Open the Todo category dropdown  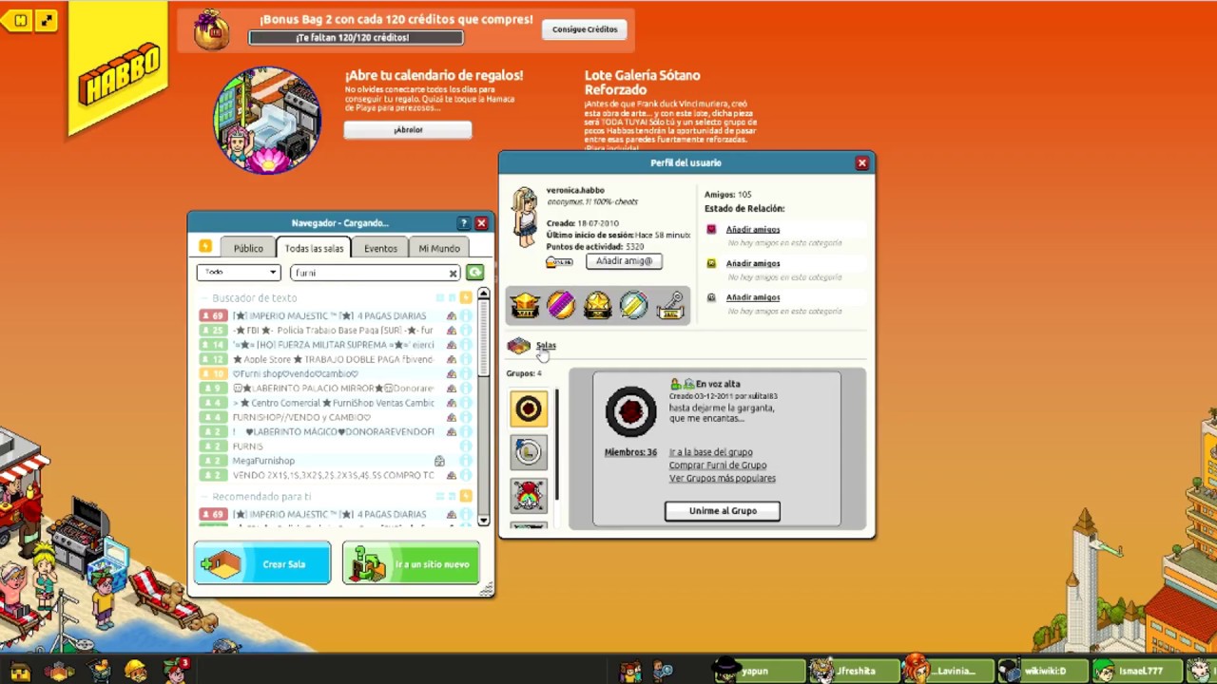[x=239, y=273]
